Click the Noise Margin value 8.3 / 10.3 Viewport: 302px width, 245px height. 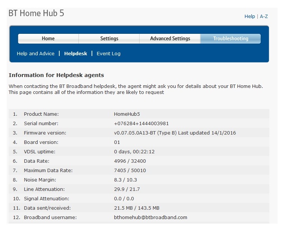(126, 180)
